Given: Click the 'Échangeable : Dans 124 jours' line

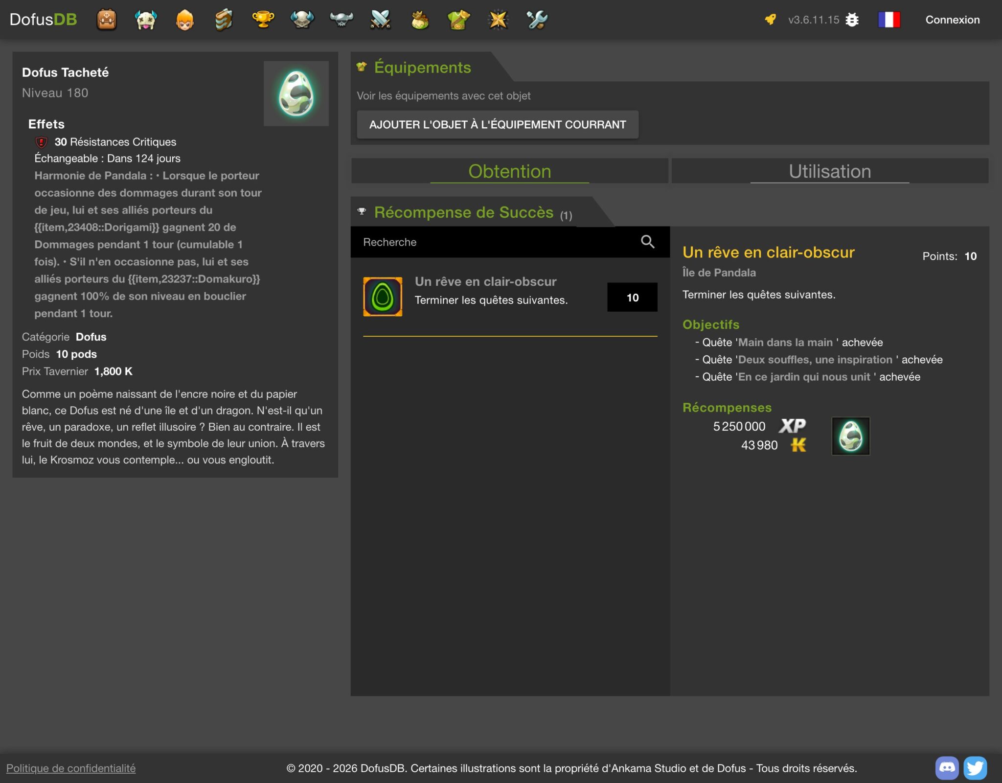Looking at the screenshot, I should point(107,158).
